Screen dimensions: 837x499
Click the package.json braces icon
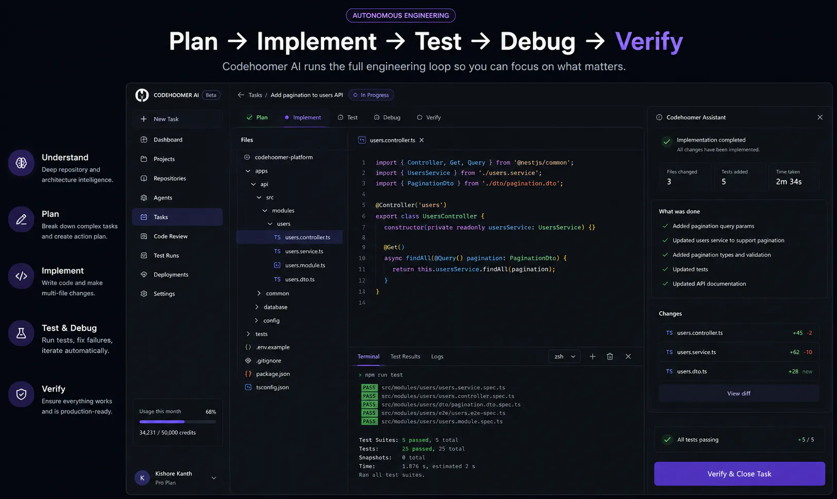tap(248, 374)
